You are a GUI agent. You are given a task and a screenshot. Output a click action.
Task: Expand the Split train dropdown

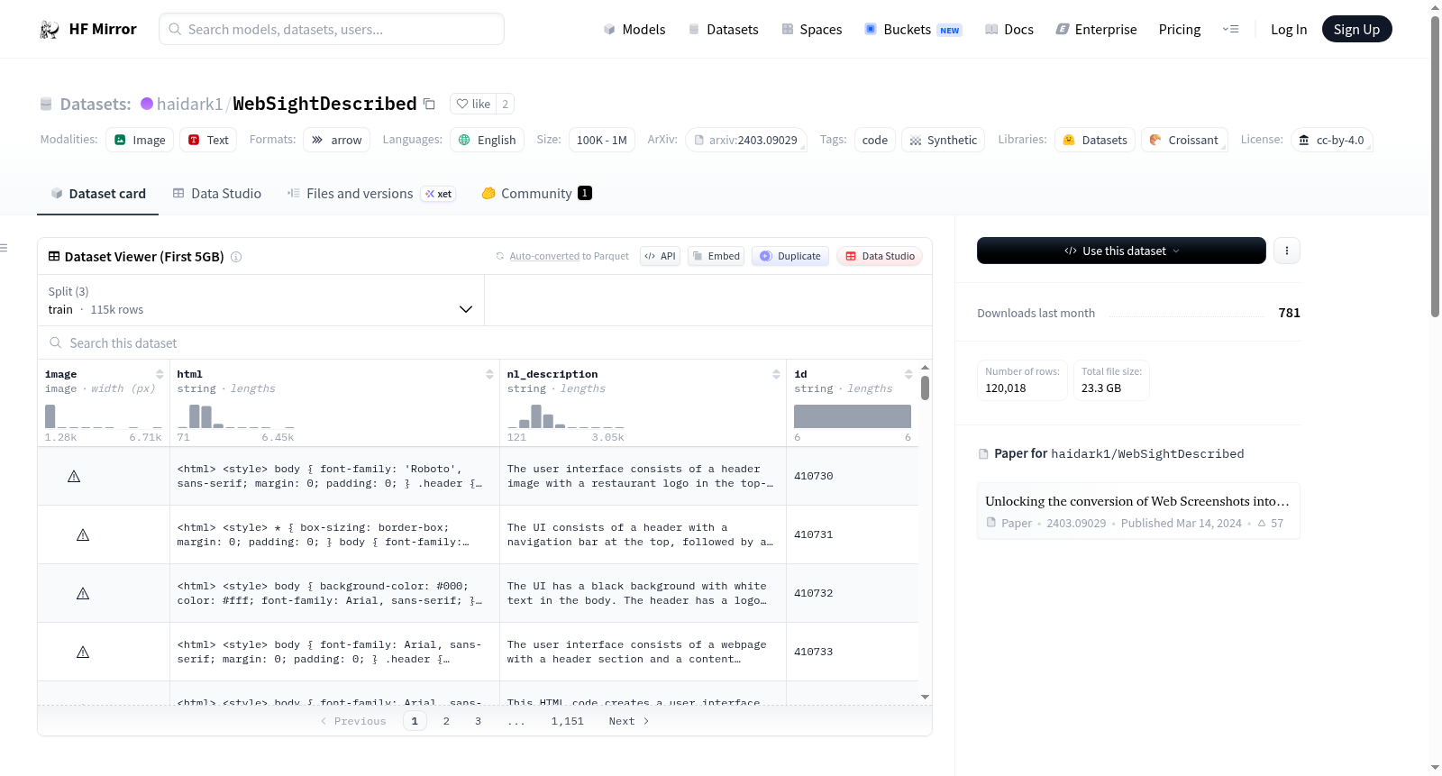(261, 300)
